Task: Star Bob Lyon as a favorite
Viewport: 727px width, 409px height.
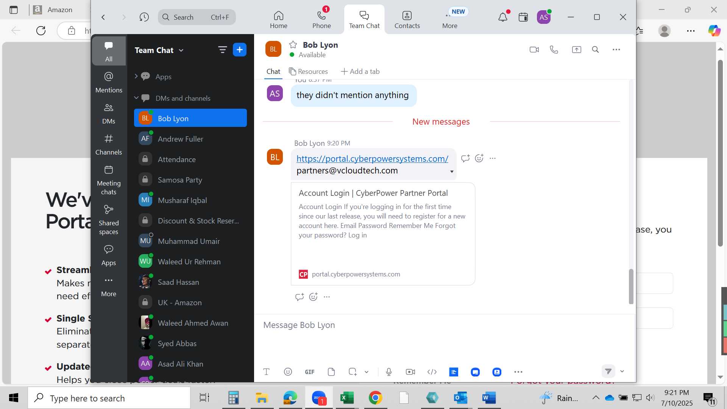Action: pos(293,45)
